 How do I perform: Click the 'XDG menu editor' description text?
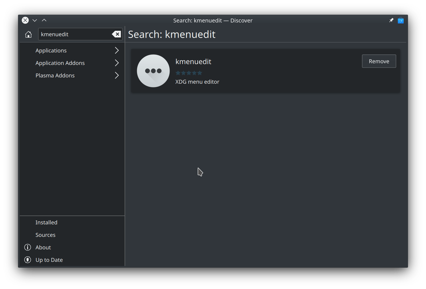click(x=197, y=82)
